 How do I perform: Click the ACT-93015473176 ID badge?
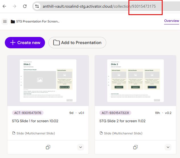click(28, 113)
